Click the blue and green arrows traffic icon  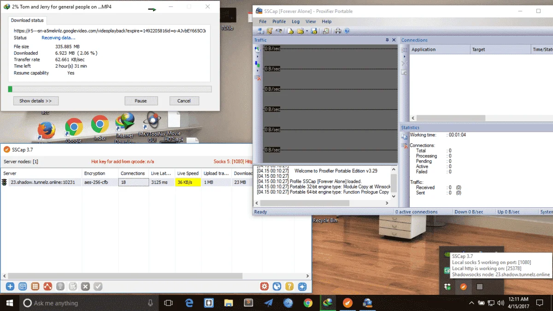tap(258, 65)
